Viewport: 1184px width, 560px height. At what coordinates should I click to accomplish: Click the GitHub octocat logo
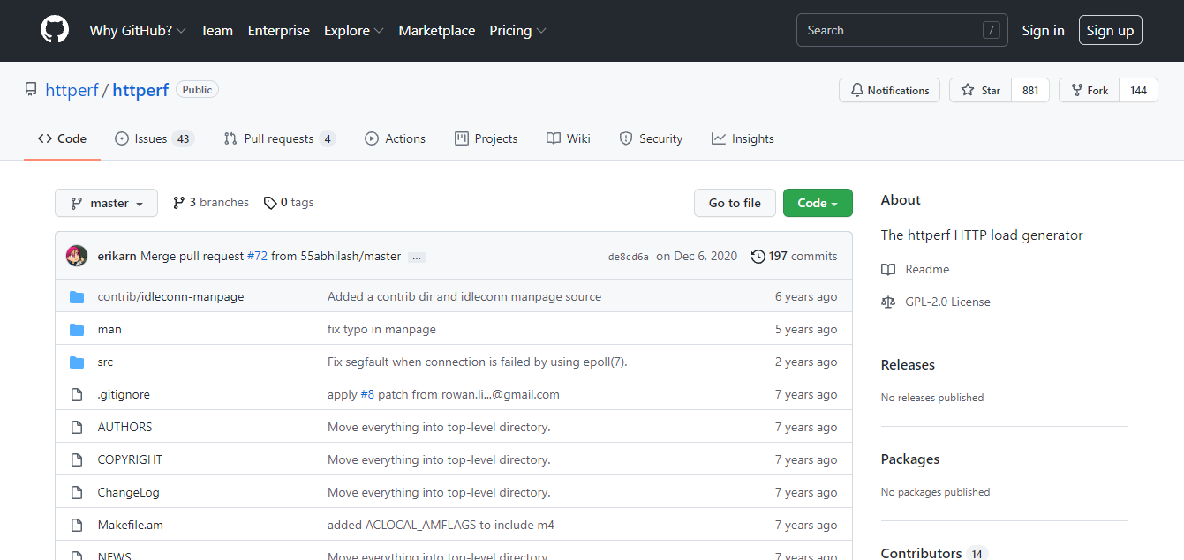(x=55, y=30)
